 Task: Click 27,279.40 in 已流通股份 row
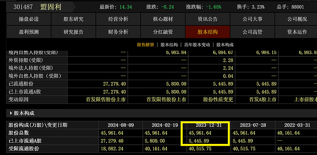point(115,84)
